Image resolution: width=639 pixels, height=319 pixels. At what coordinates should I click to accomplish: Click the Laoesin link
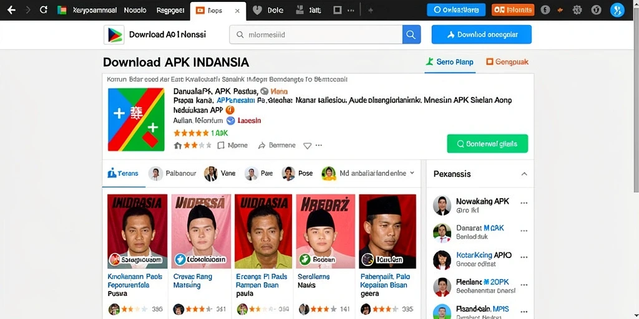pyautogui.click(x=249, y=120)
